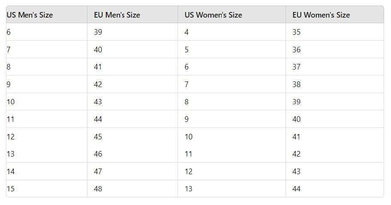This screenshot has height=205, width=391.
Task: Select US Women's size 4 cell
Action: [x=232, y=32]
